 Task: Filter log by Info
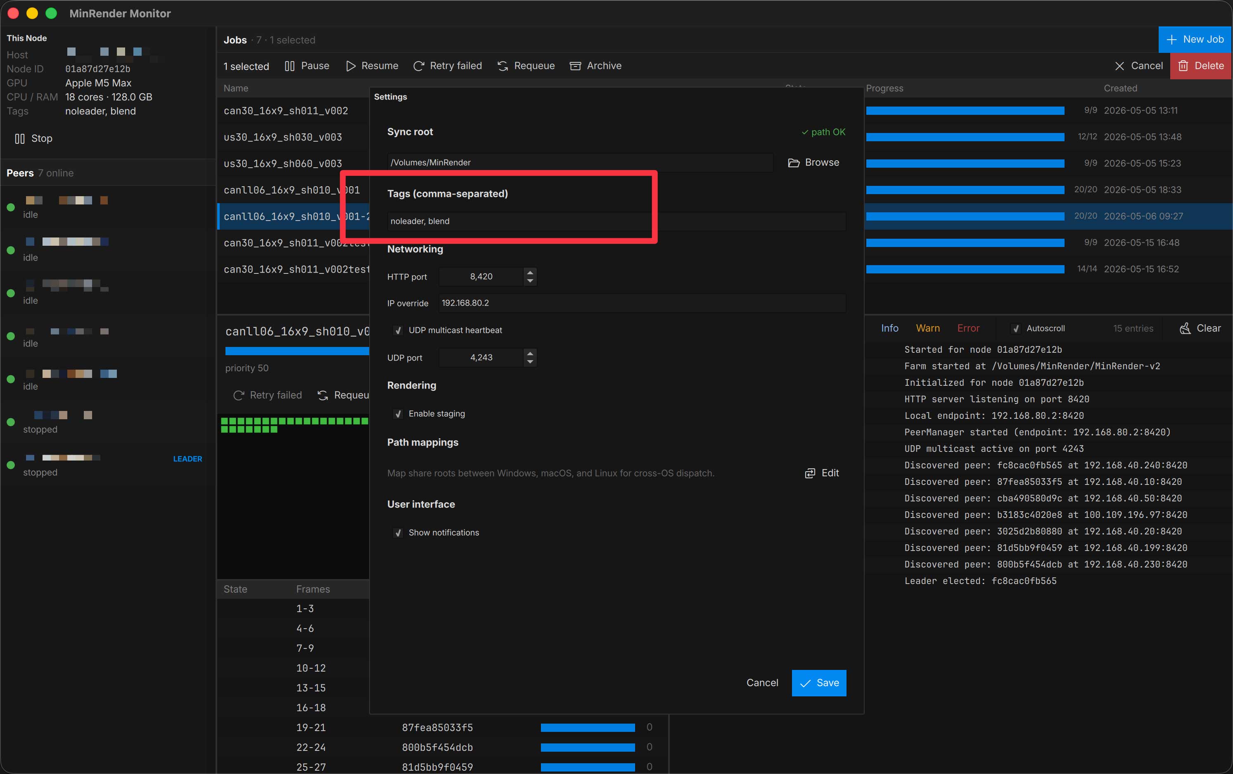point(889,328)
